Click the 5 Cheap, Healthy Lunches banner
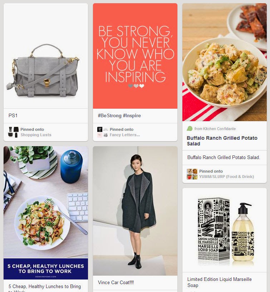The image size is (270, 292). pos(46,269)
